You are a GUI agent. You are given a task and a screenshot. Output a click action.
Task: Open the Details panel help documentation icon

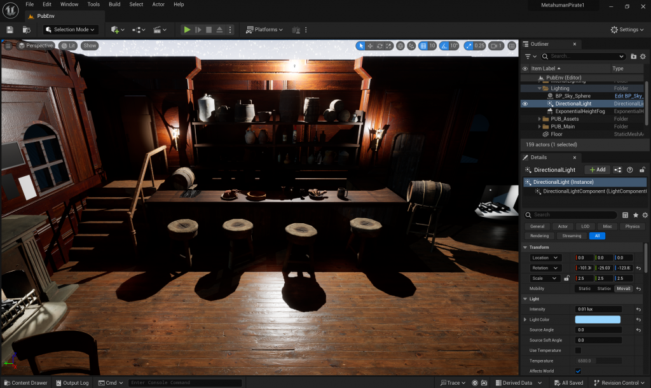click(630, 169)
